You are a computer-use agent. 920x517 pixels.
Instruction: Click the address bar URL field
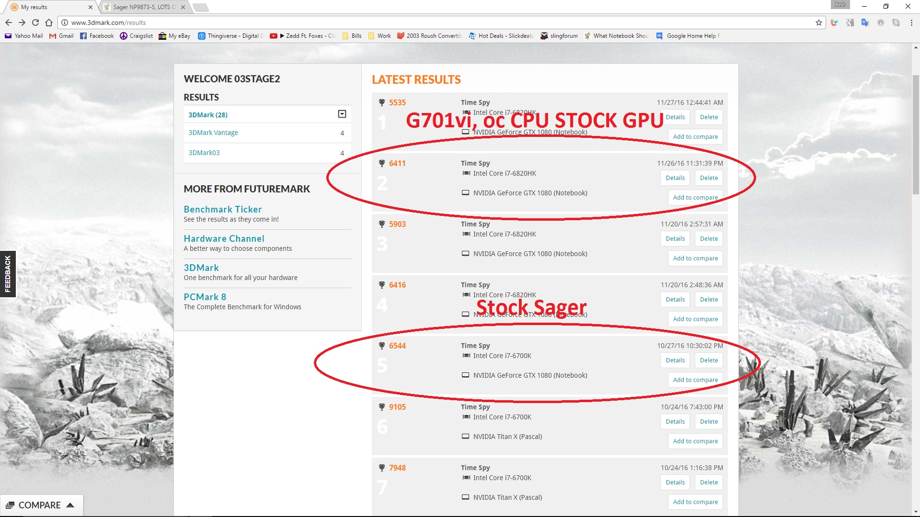coord(441,22)
